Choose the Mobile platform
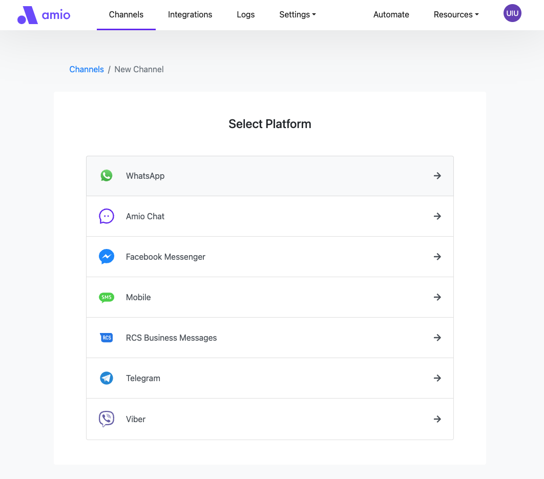 pyautogui.click(x=270, y=297)
